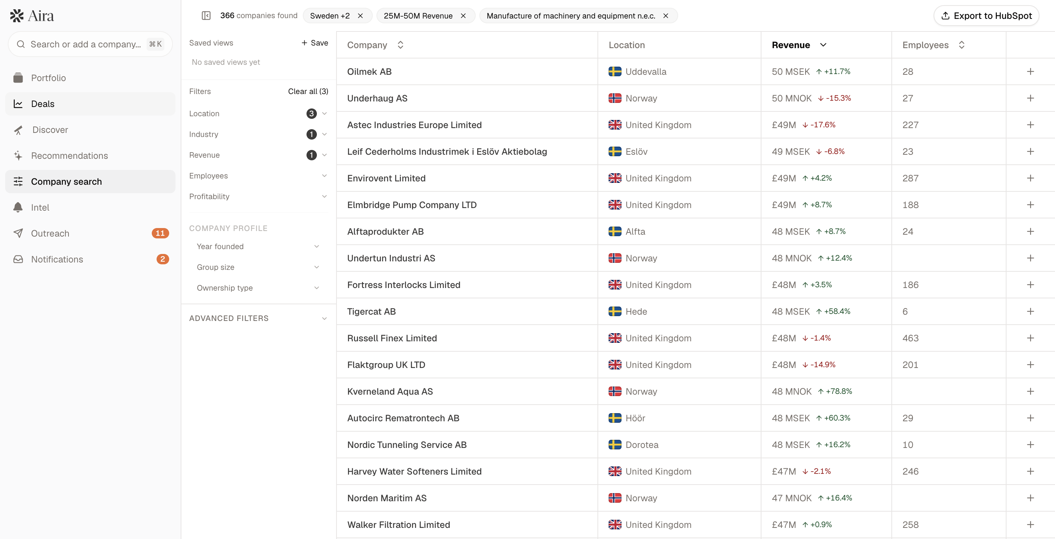
Task: Open the Portfolio section
Action: [x=90, y=78]
